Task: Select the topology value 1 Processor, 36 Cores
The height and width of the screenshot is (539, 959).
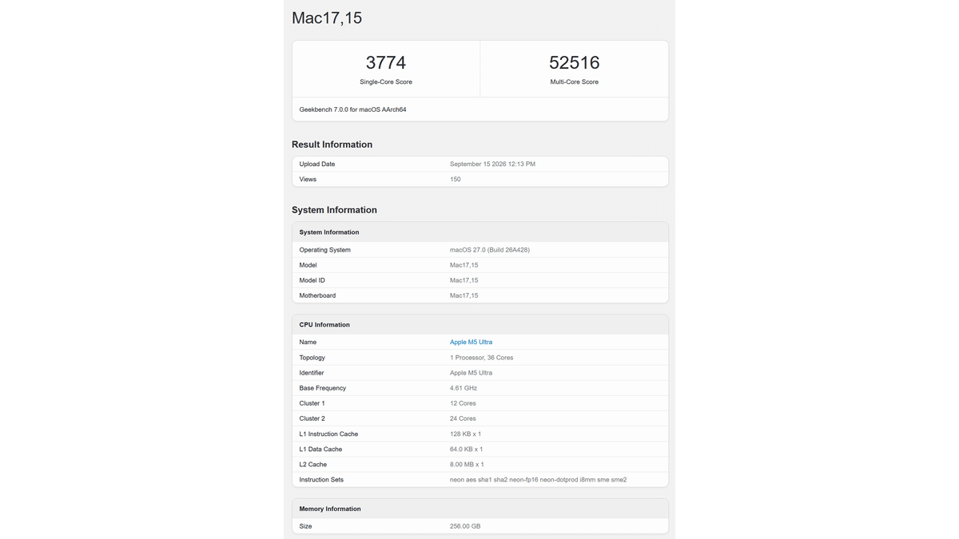Action: (481, 358)
